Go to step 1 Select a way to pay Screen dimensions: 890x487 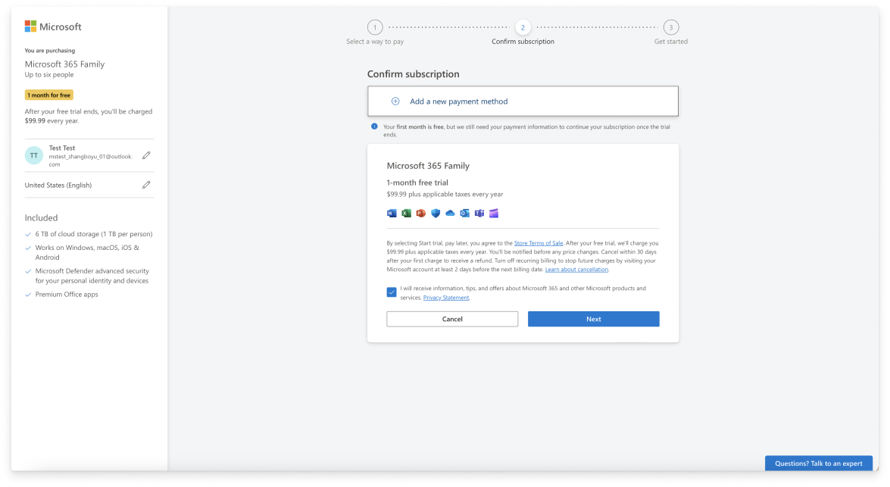[375, 27]
